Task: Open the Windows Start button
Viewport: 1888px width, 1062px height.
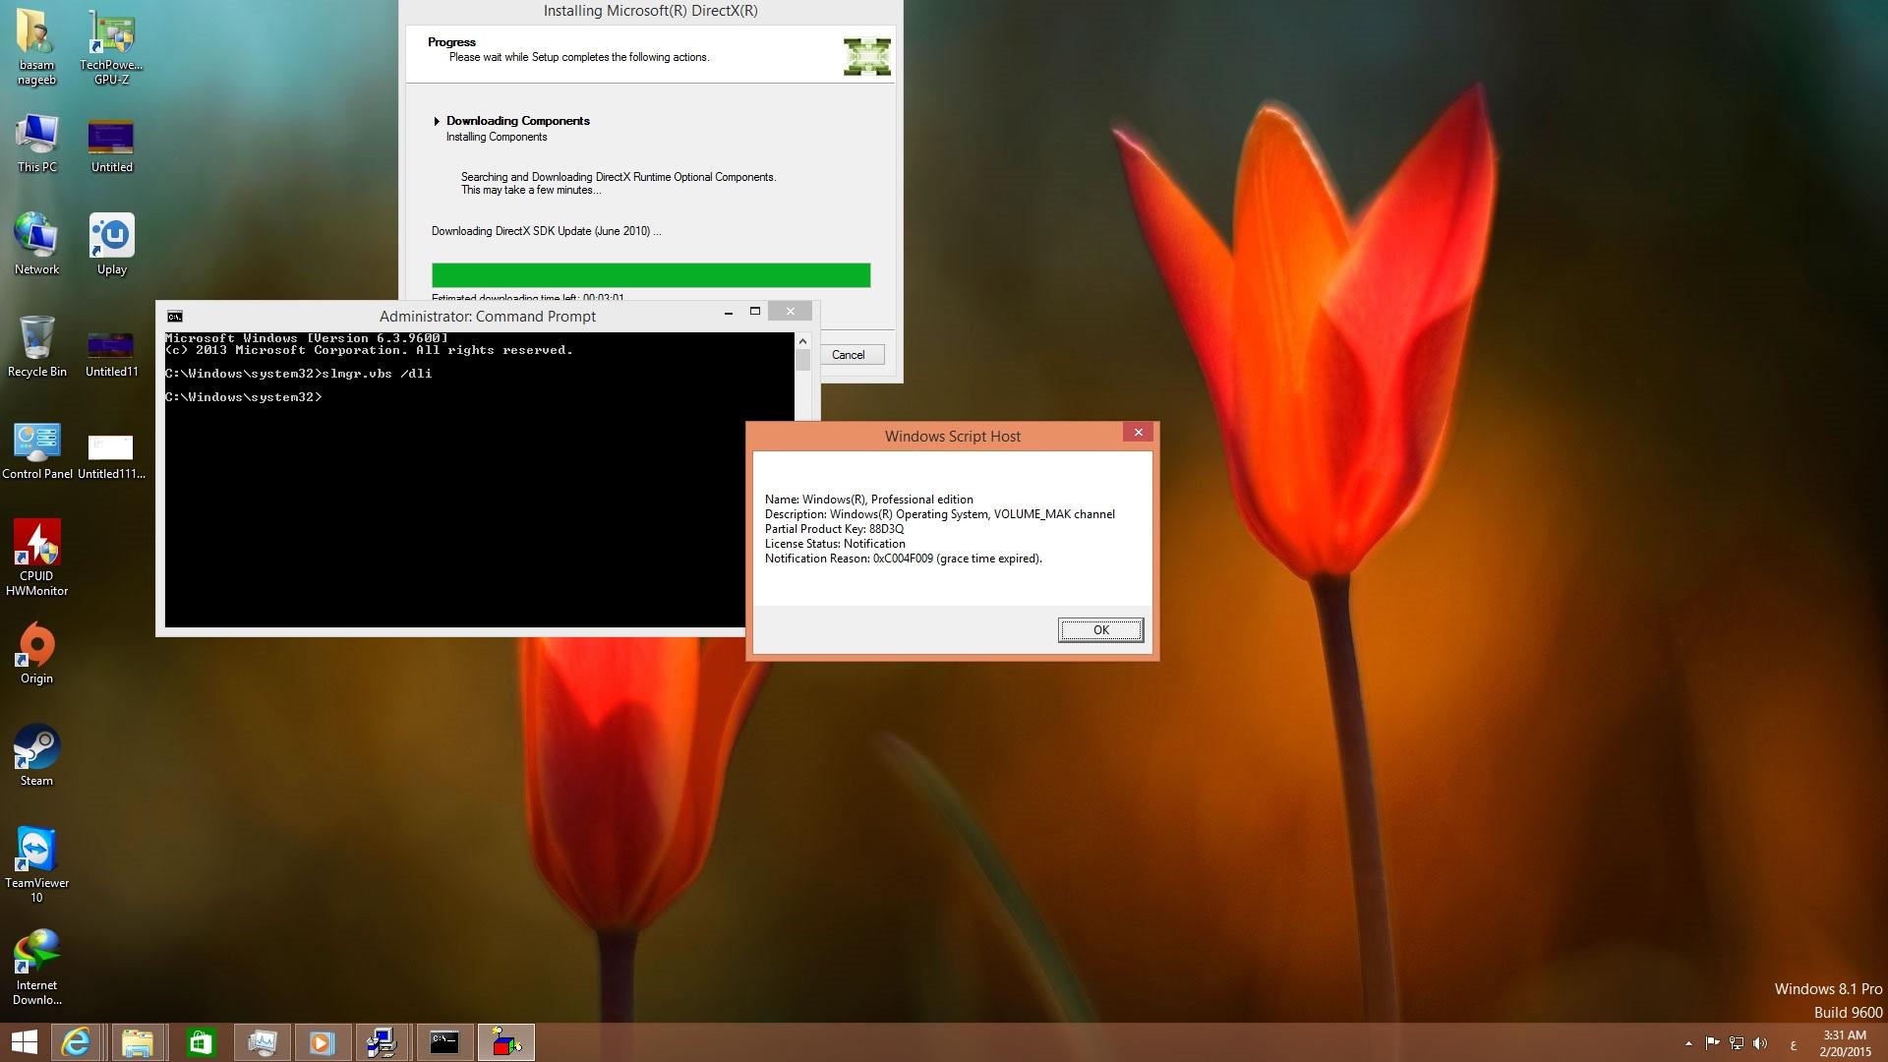Action: [24, 1042]
